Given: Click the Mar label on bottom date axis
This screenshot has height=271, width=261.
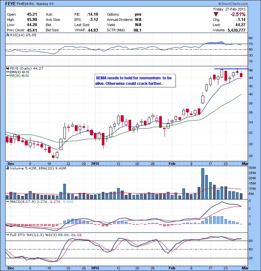Looking at the screenshot, I should (245, 268).
